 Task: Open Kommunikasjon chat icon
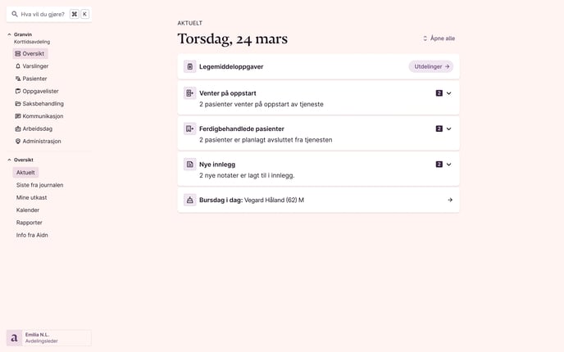tap(18, 116)
